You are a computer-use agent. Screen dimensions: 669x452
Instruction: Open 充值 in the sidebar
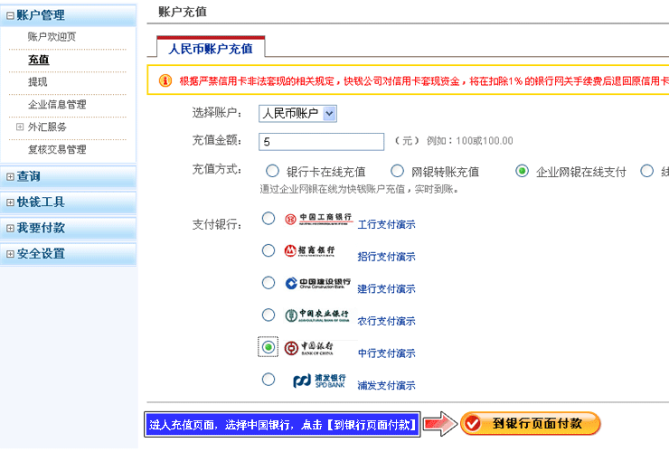coord(38,60)
